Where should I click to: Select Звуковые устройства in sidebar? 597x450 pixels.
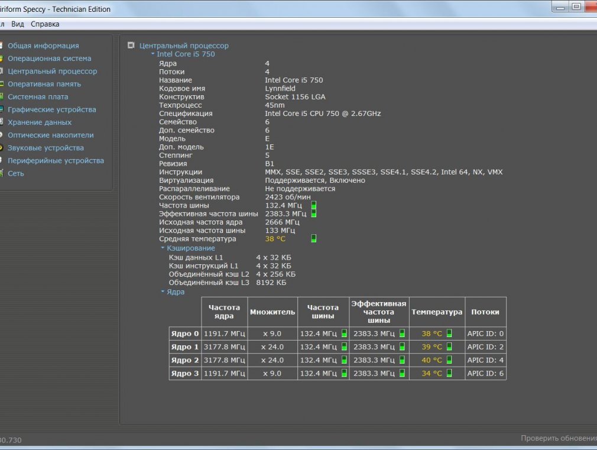click(x=46, y=148)
